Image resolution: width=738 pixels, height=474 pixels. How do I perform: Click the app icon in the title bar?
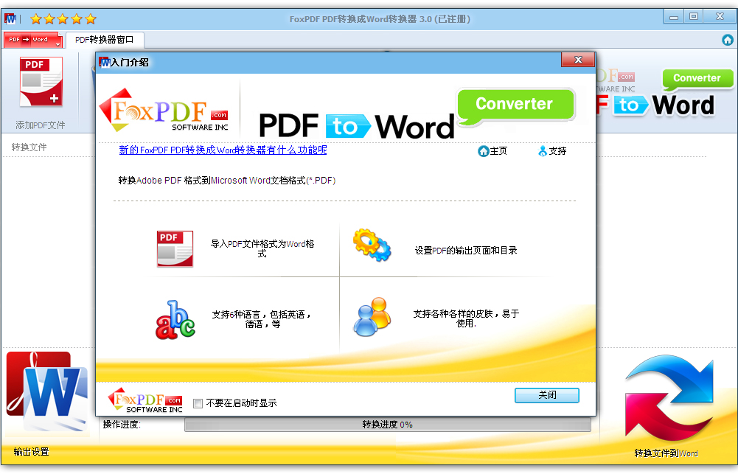tap(10, 19)
